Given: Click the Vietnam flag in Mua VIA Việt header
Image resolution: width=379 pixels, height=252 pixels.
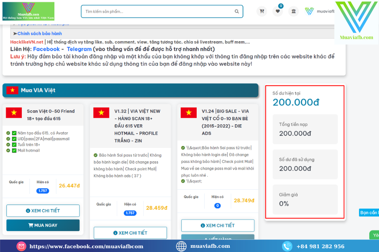Looking at the screenshot, I should [x=12, y=90].
